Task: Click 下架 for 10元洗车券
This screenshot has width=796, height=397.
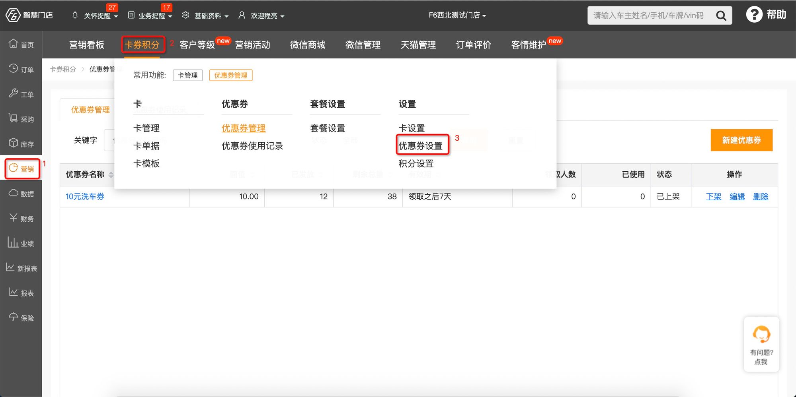Action: click(x=714, y=196)
